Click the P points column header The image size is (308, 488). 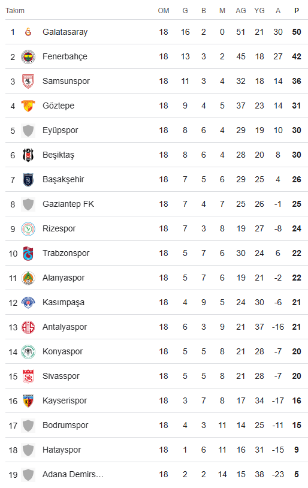[x=297, y=11]
